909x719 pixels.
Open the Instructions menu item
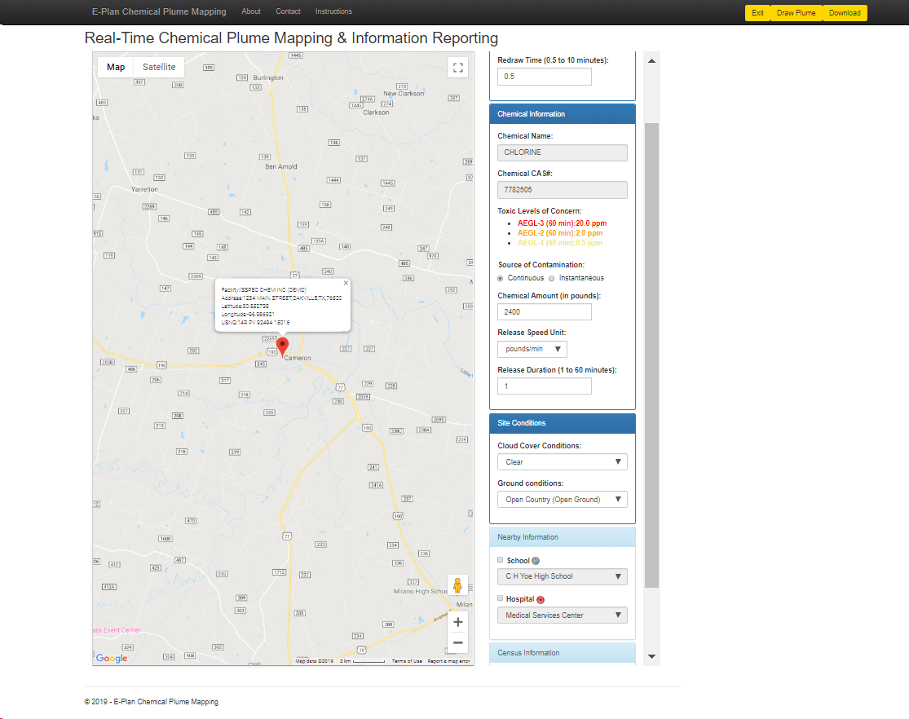point(333,11)
